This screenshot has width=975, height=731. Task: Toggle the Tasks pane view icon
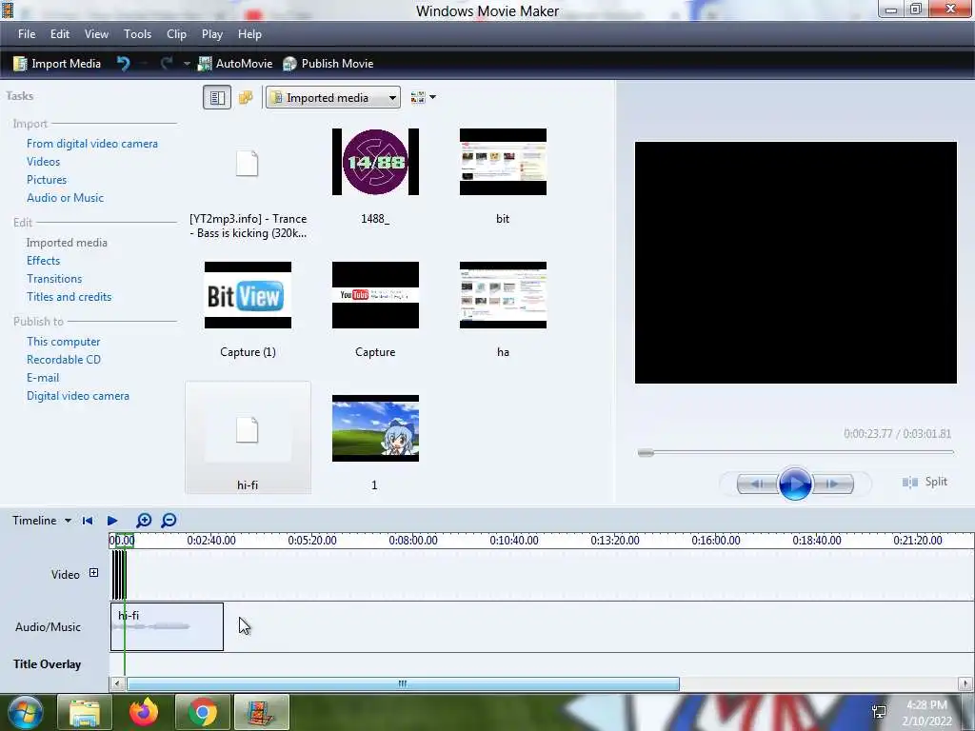click(x=217, y=98)
